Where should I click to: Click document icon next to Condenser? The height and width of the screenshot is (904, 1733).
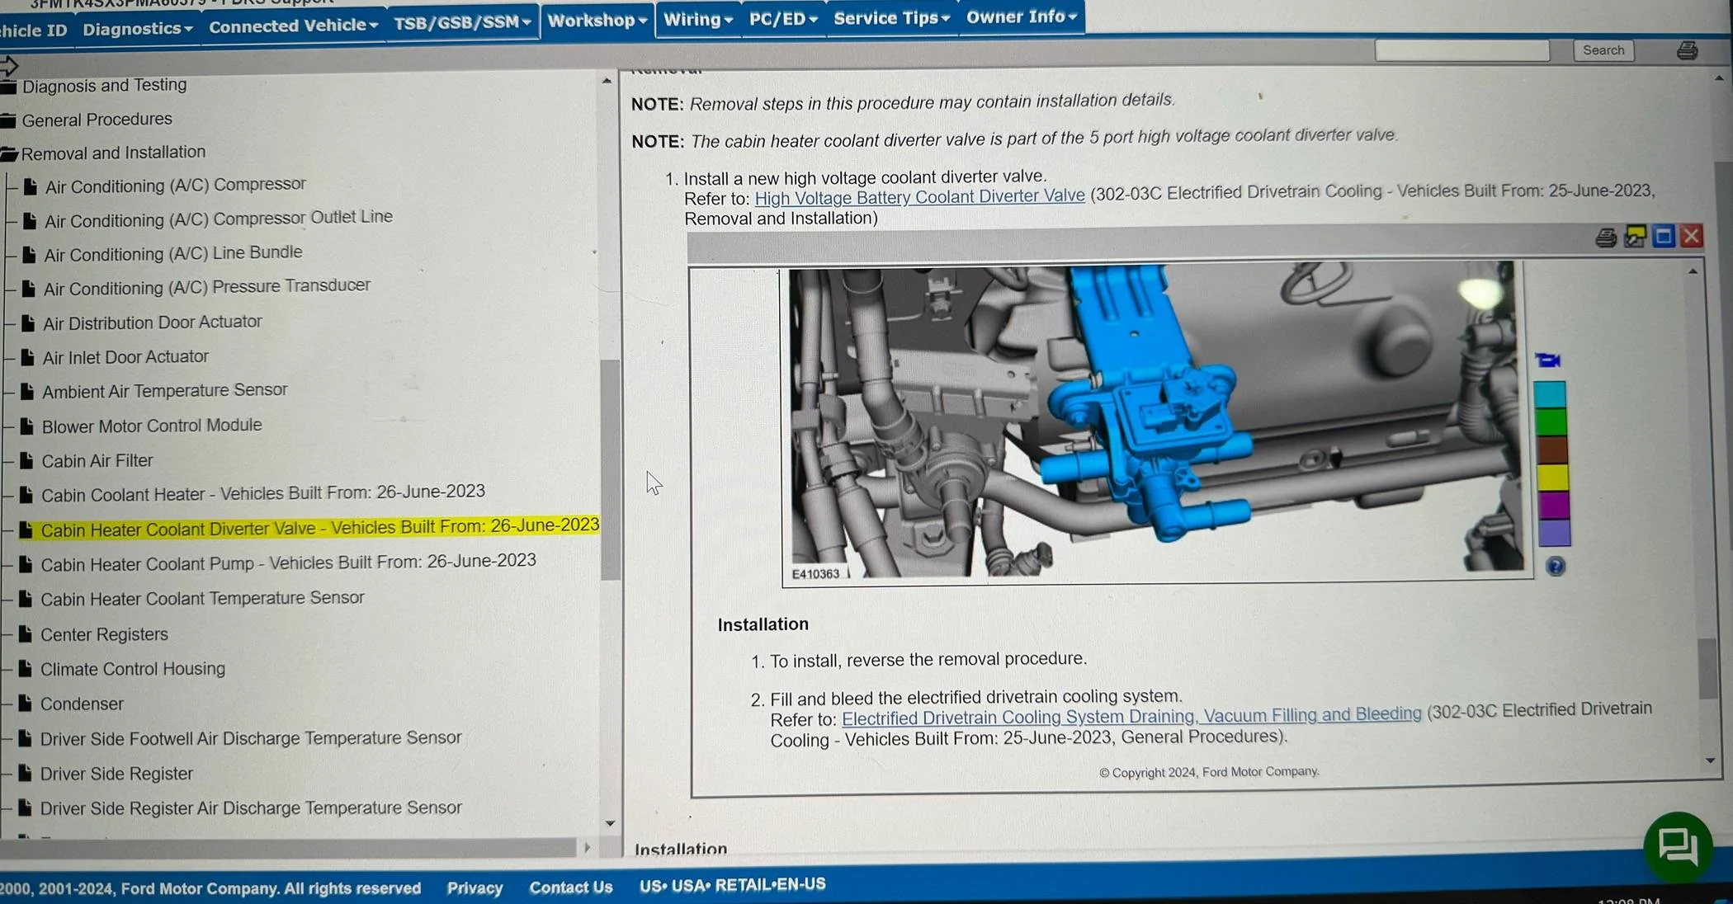(x=26, y=703)
